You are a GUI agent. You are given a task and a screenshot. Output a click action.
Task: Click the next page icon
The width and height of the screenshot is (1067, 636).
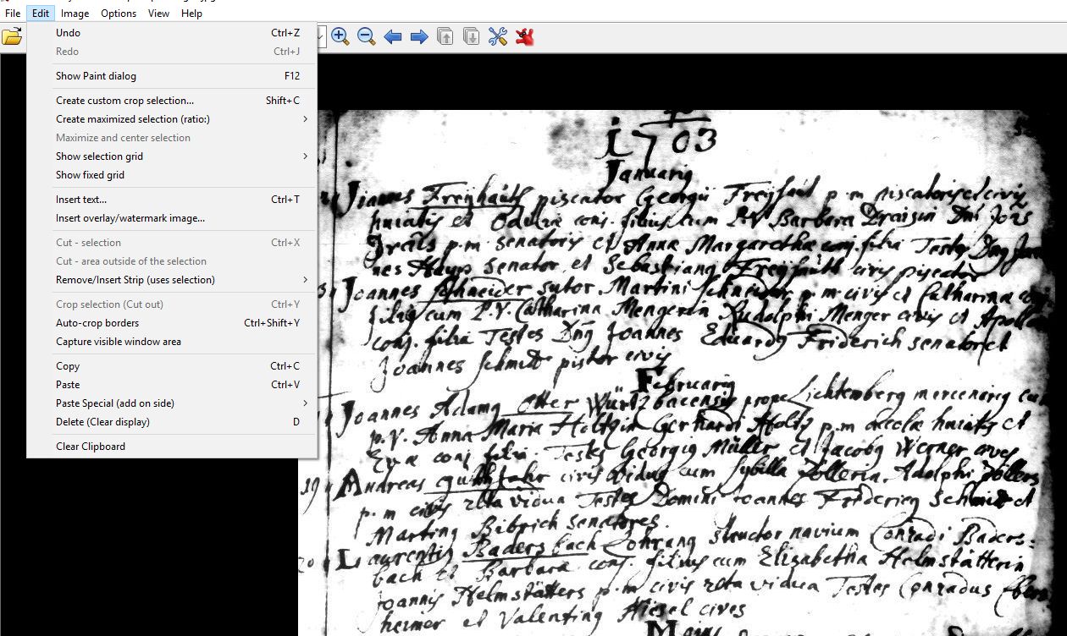pyautogui.click(x=472, y=36)
